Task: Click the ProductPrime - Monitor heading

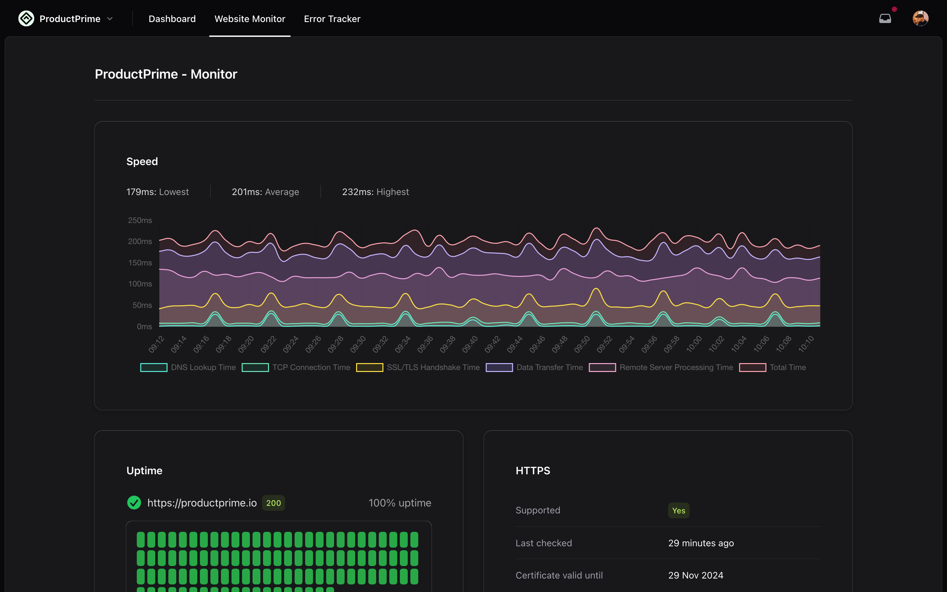Action: pyautogui.click(x=166, y=74)
